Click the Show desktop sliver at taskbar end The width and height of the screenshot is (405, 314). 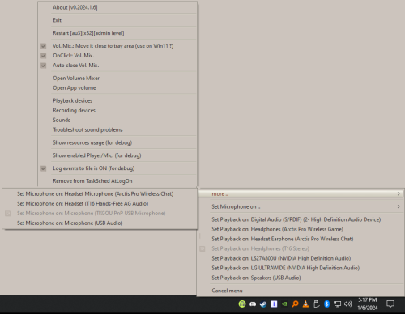(x=404, y=304)
